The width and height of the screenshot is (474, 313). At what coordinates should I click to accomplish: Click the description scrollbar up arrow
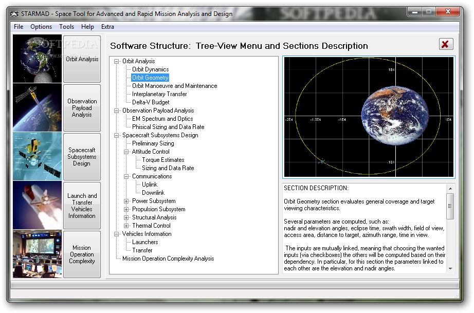point(450,188)
